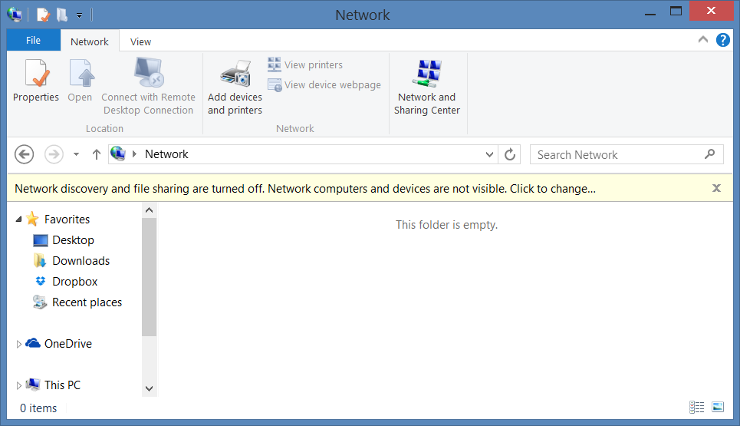The width and height of the screenshot is (740, 426).
Task: Open the Help question mark icon
Action: point(722,40)
